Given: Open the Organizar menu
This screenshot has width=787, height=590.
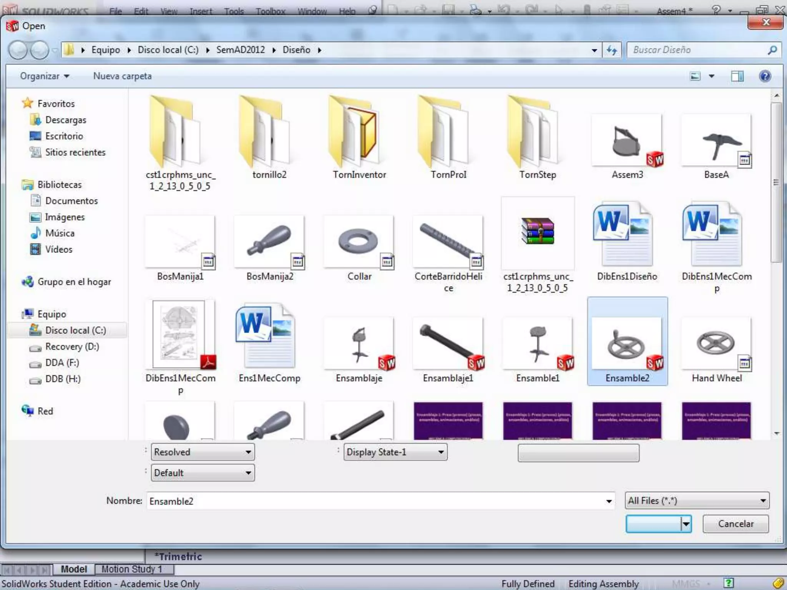Looking at the screenshot, I should coord(45,76).
